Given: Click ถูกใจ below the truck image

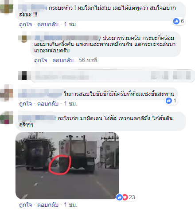Looking at the screenshot, I should [25, 205].
